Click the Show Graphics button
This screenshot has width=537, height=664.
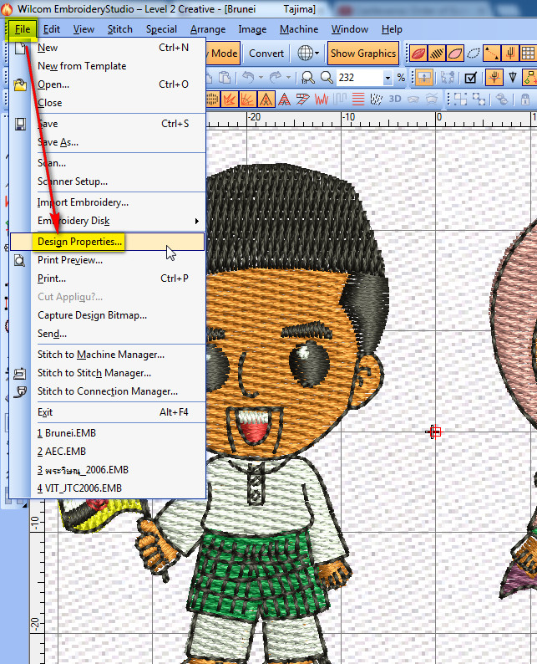(x=363, y=54)
